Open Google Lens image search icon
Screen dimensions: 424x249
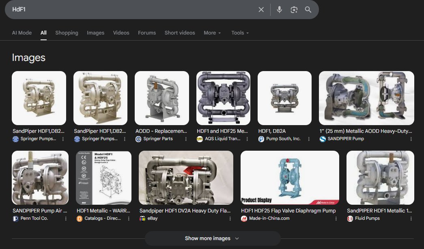coord(294,10)
